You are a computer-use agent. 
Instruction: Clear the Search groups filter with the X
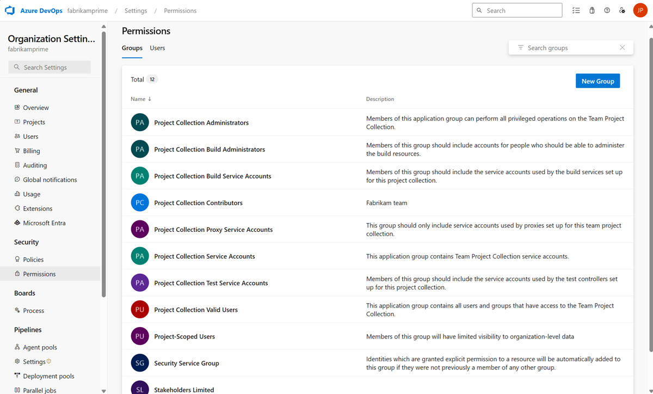click(622, 47)
